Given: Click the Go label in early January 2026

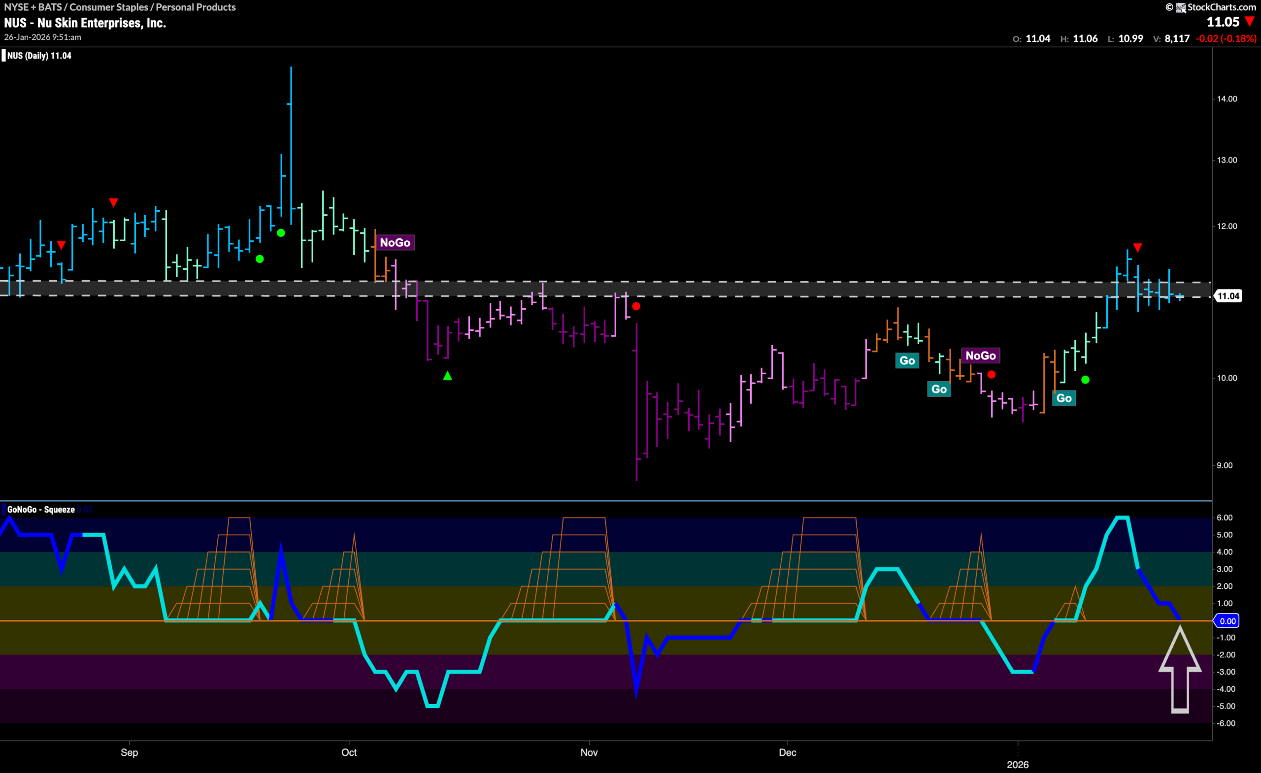Looking at the screenshot, I should coord(1064,398).
